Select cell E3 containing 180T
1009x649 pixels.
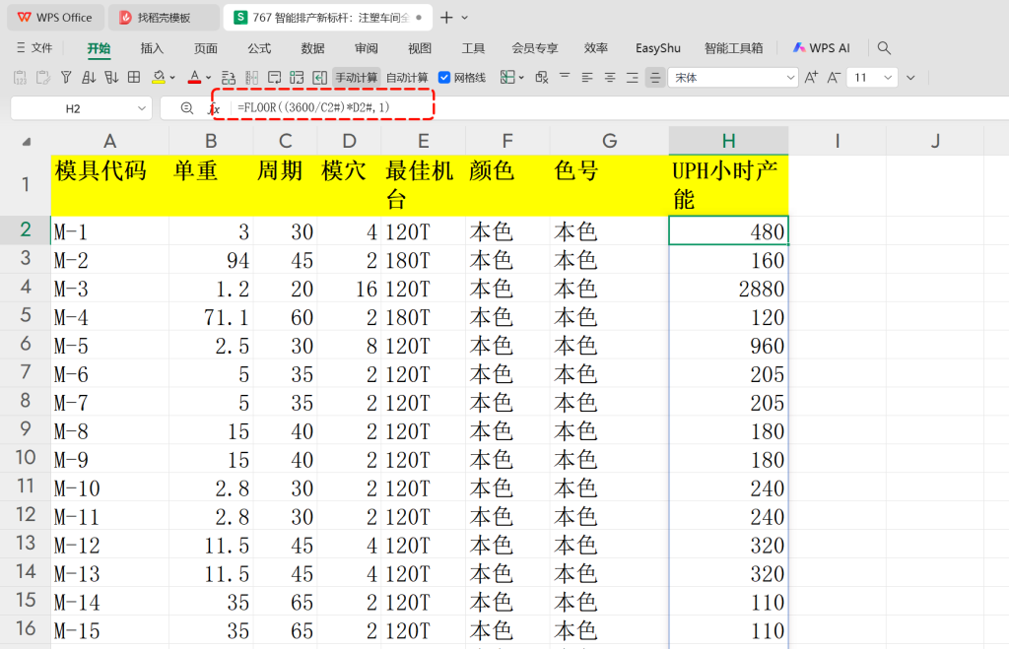(424, 260)
